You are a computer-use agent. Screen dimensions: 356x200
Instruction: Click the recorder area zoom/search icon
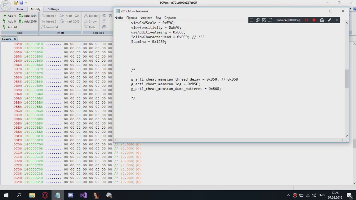(x=264, y=20)
